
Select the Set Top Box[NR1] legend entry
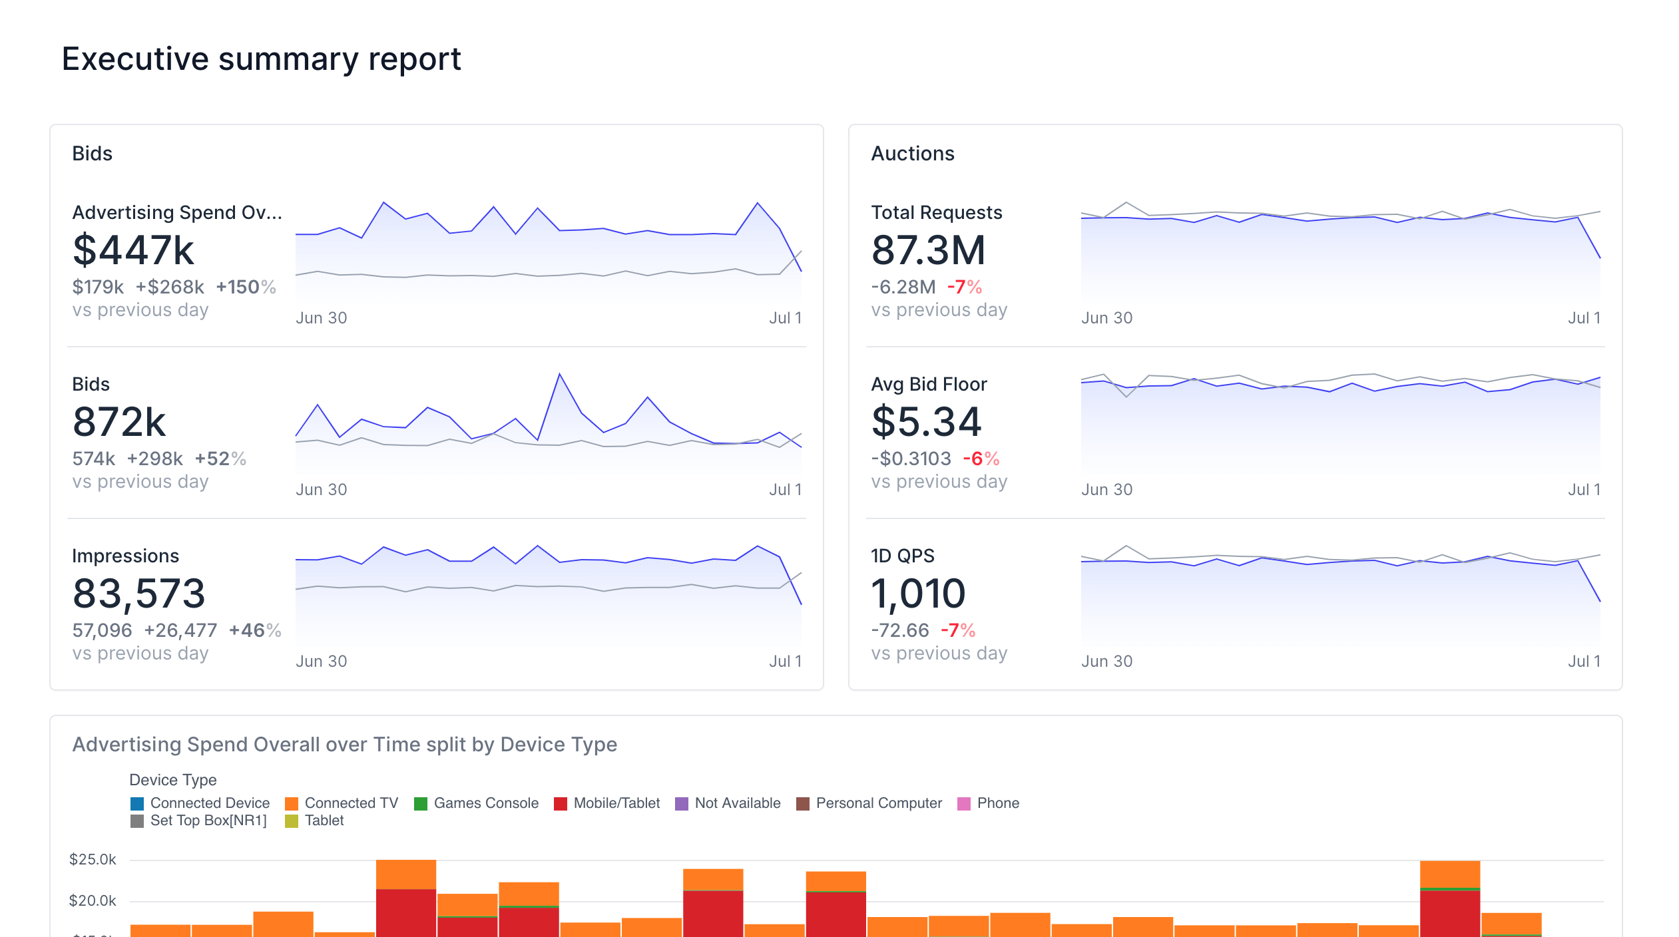coord(200,821)
